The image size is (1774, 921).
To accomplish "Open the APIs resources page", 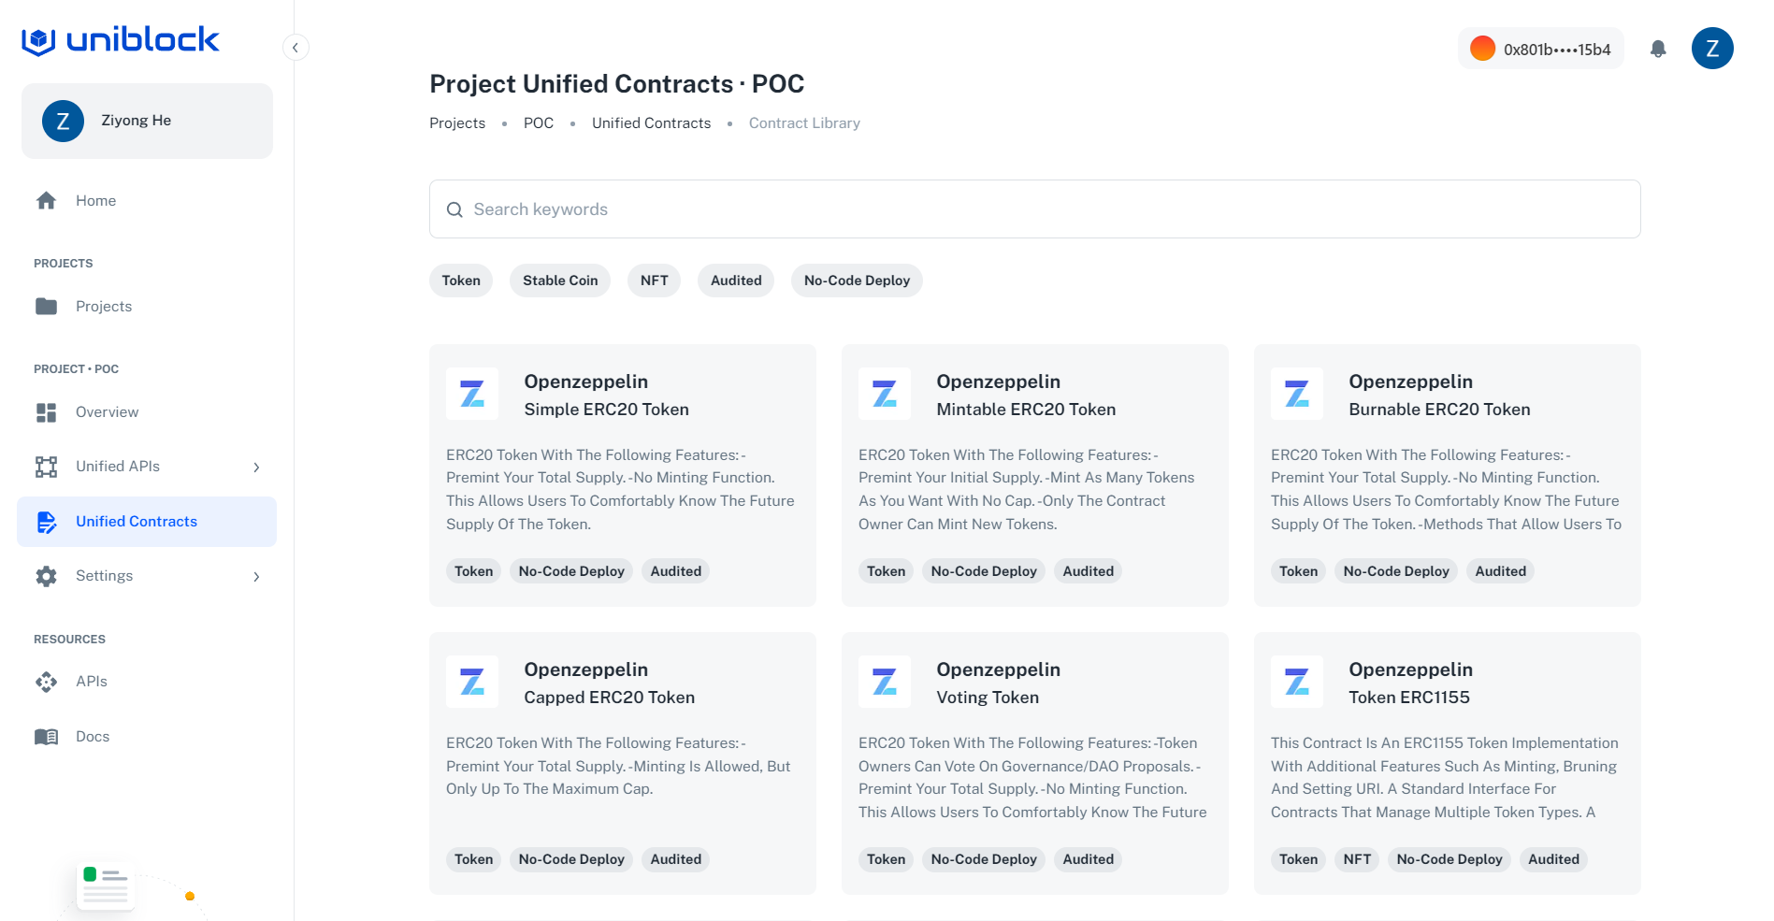I will click(91, 682).
